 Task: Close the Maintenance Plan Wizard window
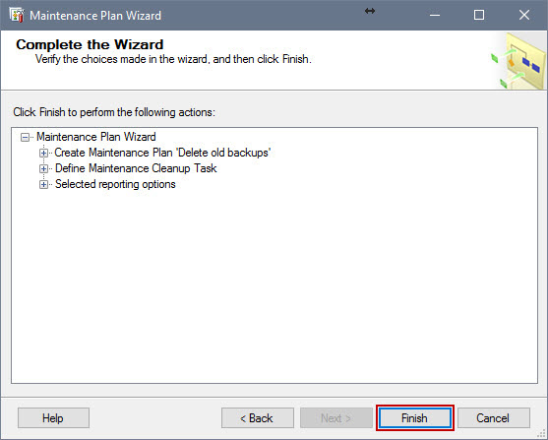tap(524, 15)
